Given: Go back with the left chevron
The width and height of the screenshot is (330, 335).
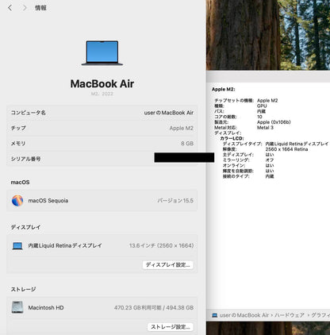Looking at the screenshot, I should coord(10,8).
